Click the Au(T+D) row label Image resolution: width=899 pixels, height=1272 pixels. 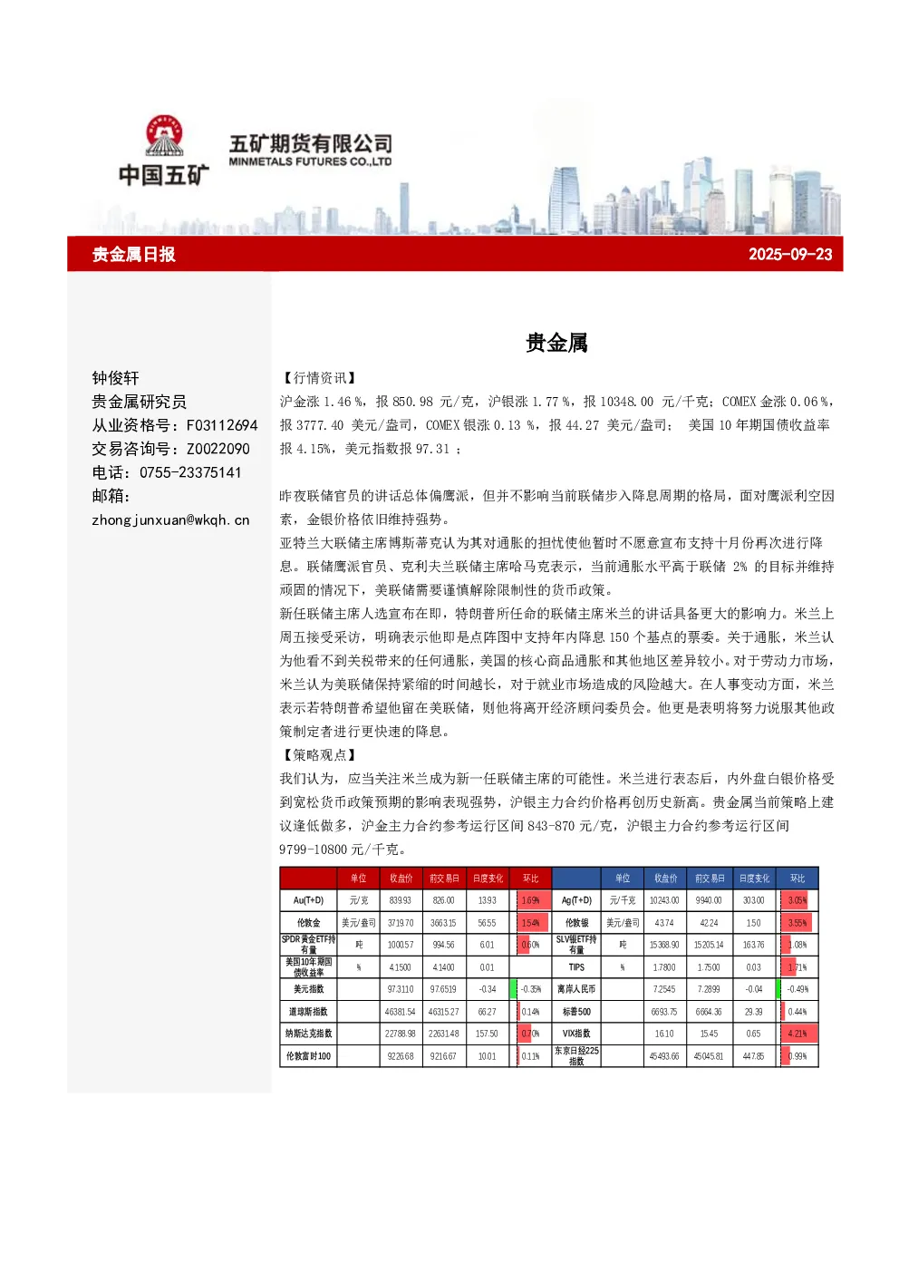click(x=308, y=900)
